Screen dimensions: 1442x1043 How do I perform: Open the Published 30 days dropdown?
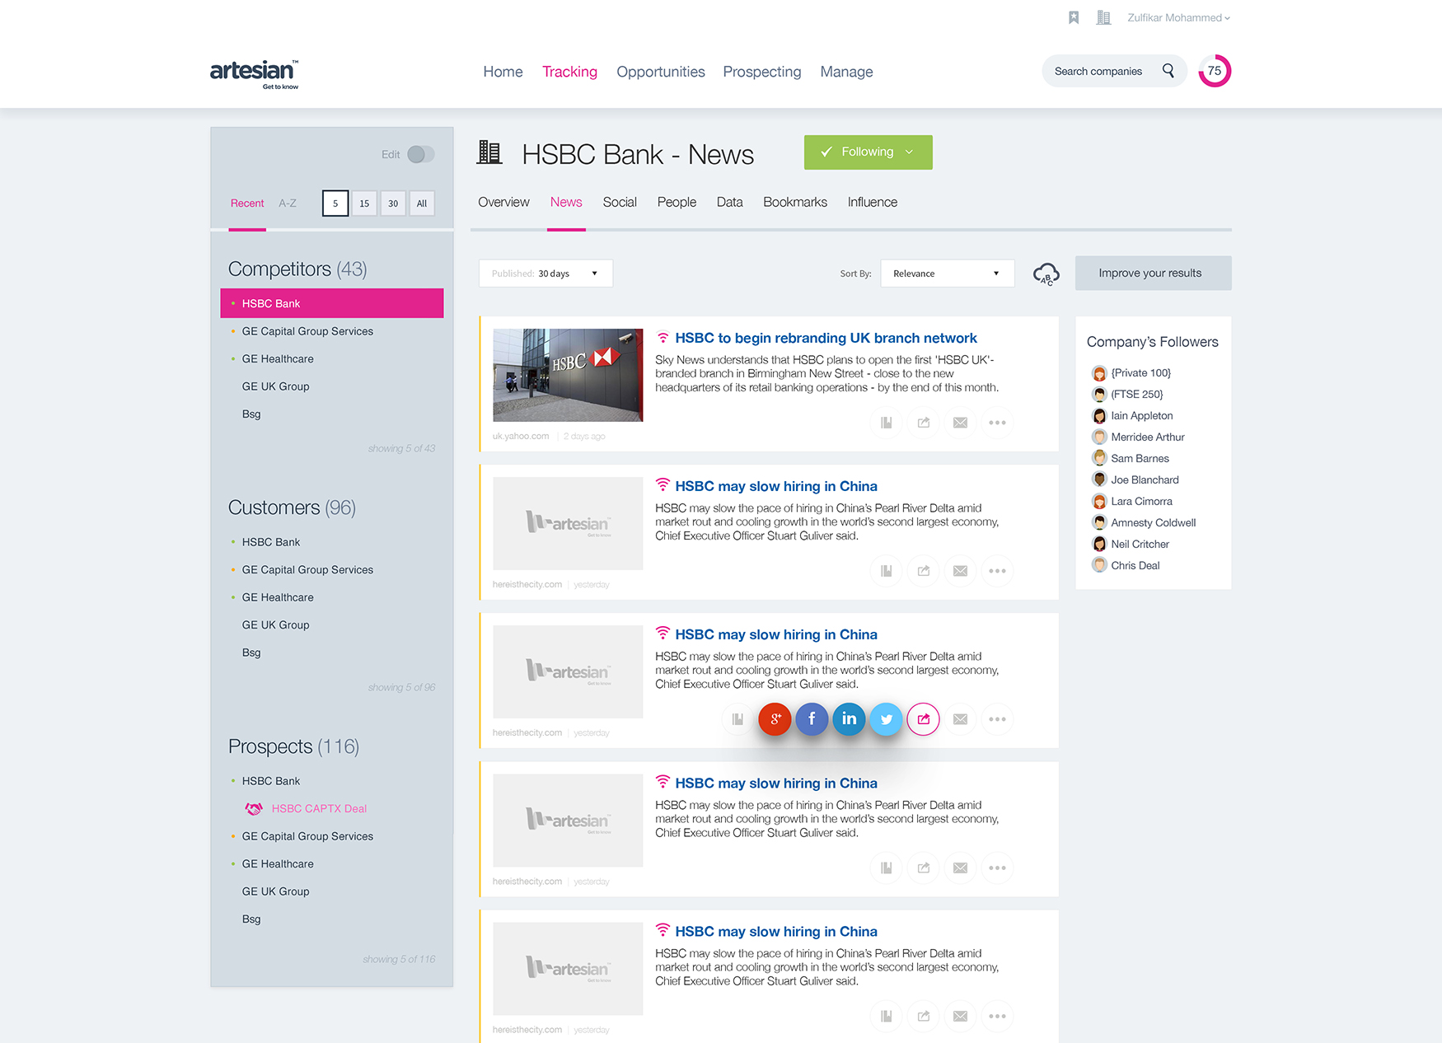tap(545, 274)
